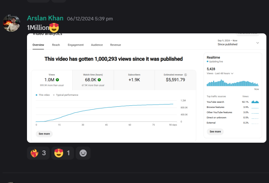Screen dimensions: 269x183
Task: Click the 'Typical performance' legend item
Action: click(66, 95)
